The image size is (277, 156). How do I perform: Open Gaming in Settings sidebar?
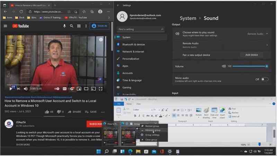(x=141, y=88)
